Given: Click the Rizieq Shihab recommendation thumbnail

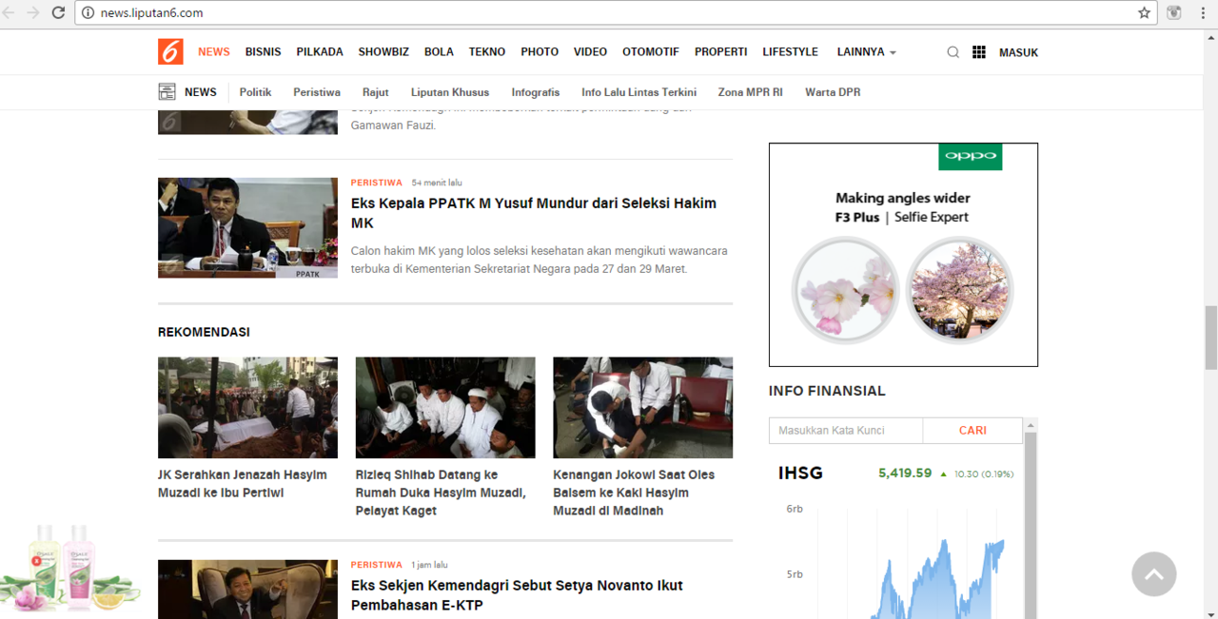Looking at the screenshot, I should click(445, 408).
